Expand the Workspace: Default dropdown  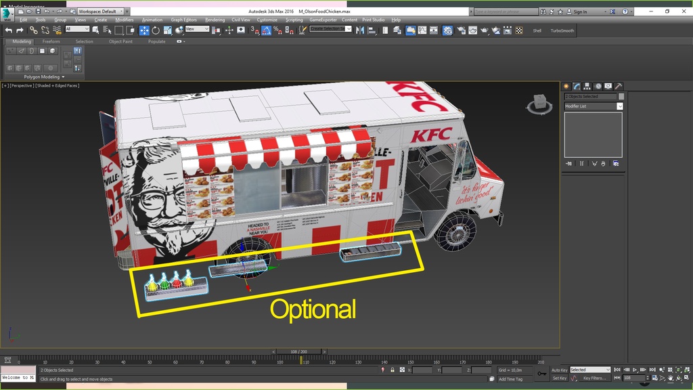[102, 12]
